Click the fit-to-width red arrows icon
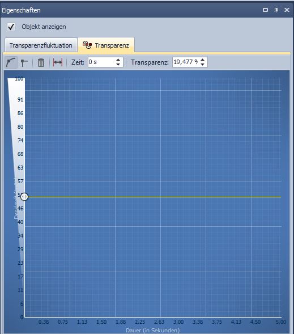Viewport: 294px width, 334px height. point(58,62)
